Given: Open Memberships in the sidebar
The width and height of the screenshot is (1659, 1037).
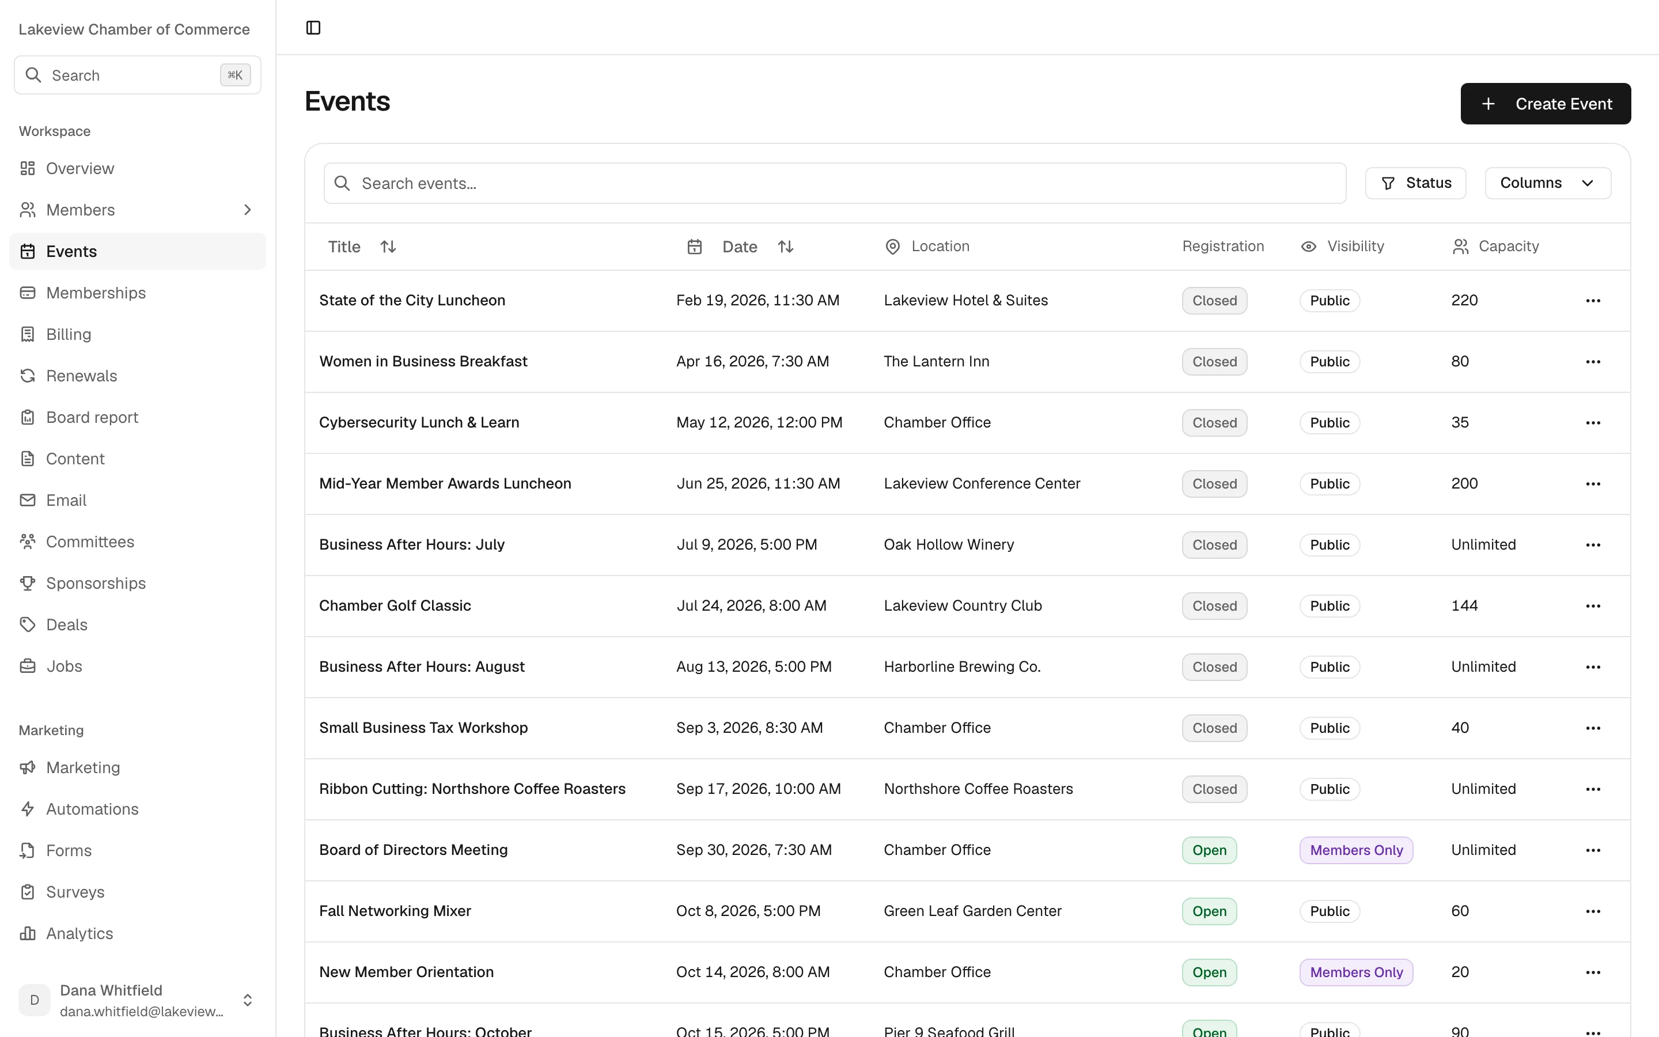Looking at the screenshot, I should click(x=137, y=293).
